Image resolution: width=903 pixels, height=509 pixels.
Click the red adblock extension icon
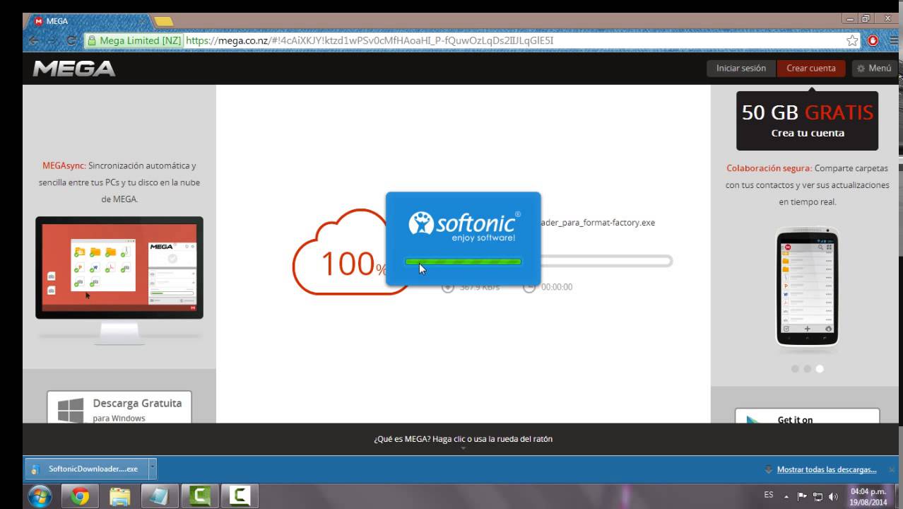873,41
